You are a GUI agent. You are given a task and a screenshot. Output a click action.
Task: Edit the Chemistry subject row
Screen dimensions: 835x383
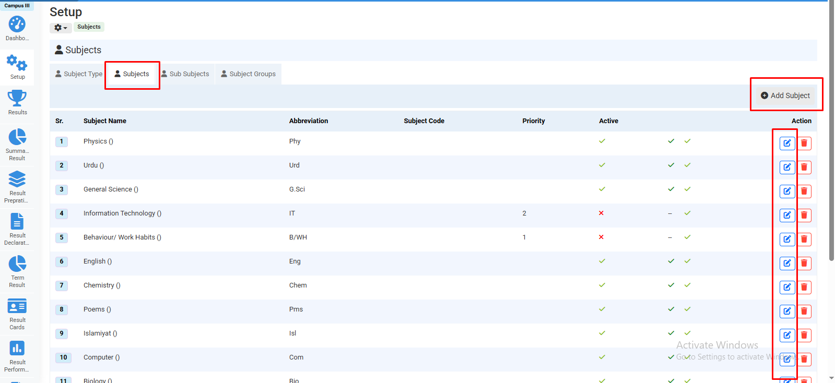tap(787, 287)
